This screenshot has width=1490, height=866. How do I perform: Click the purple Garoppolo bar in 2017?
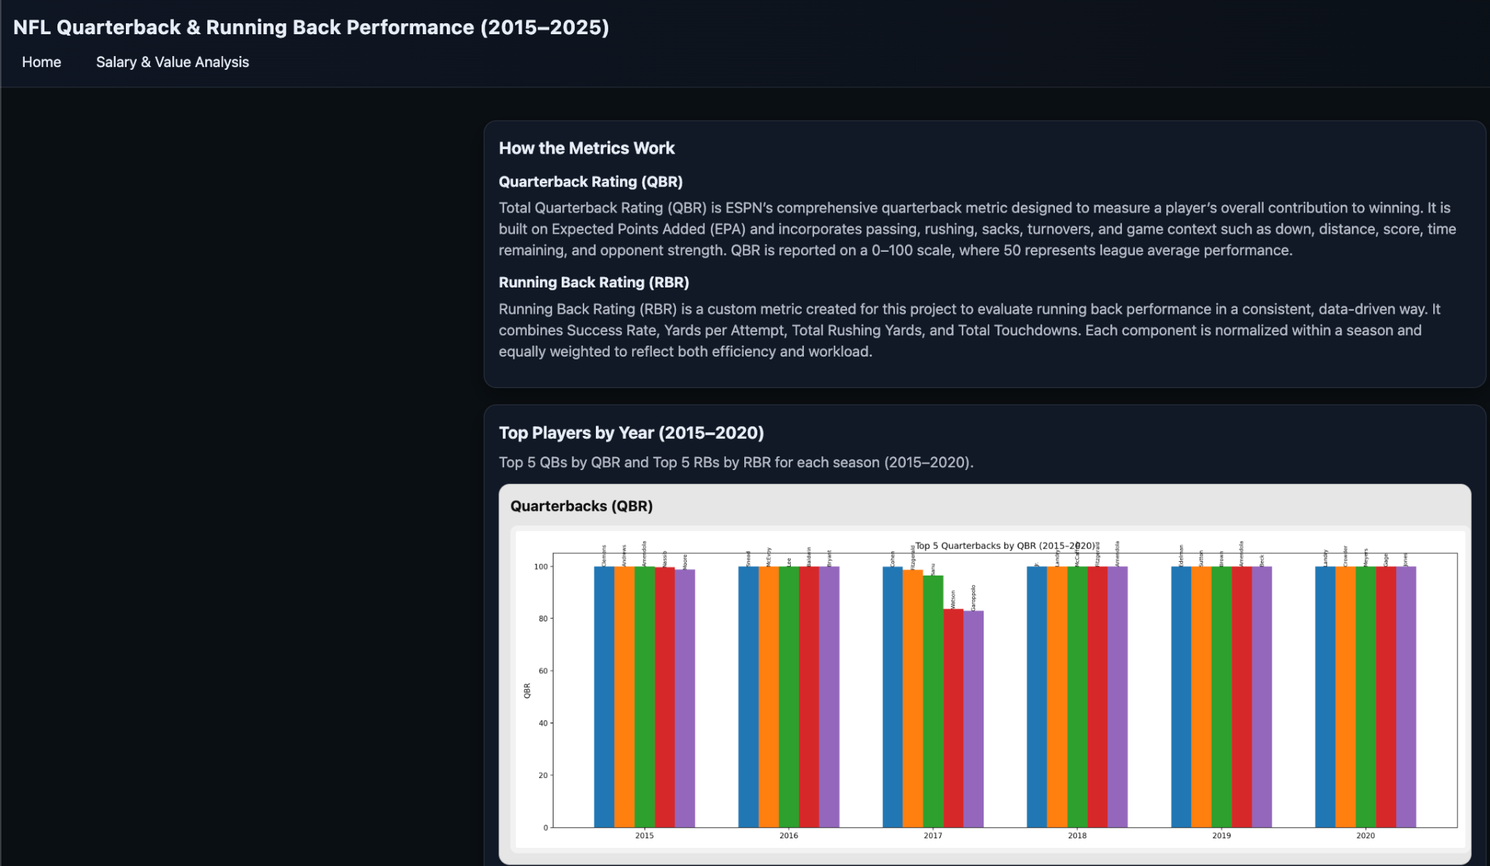click(x=973, y=719)
